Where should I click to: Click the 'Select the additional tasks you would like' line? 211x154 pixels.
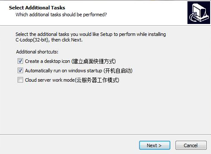point(91,34)
